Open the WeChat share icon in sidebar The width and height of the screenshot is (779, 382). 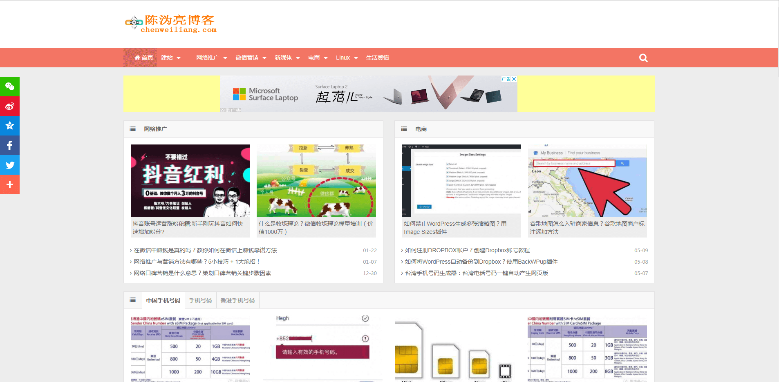click(x=10, y=87)
